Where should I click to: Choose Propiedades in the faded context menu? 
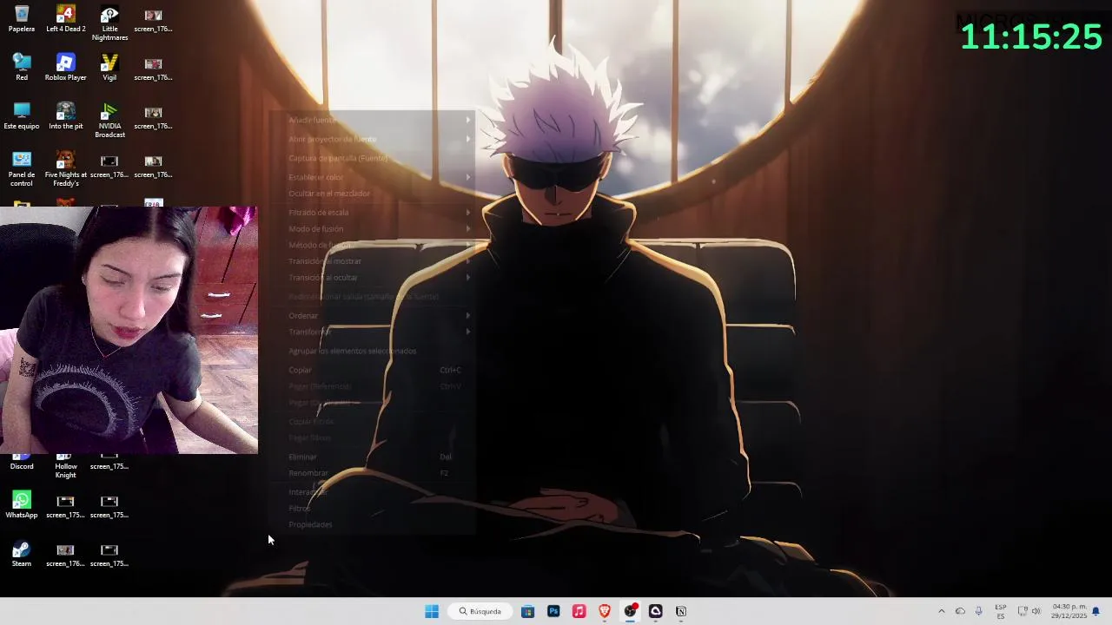tap(374, 524)
